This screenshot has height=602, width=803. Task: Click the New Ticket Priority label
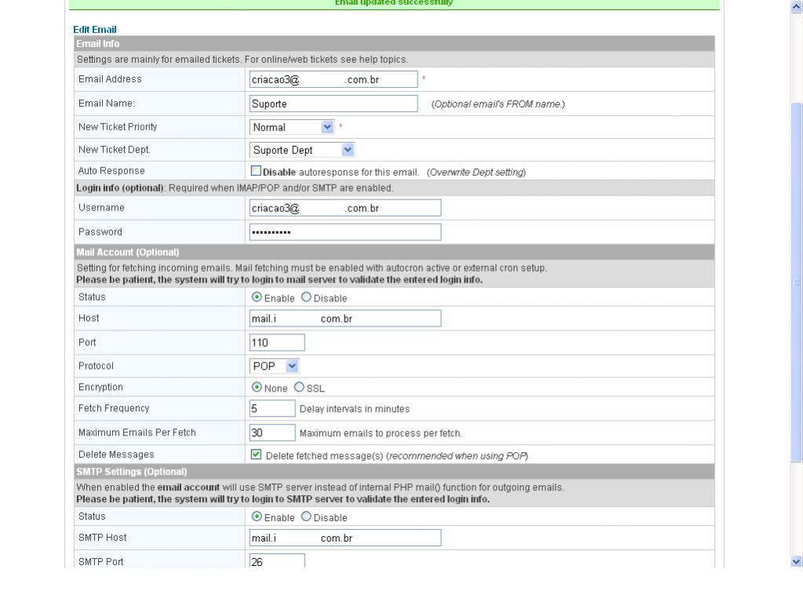tap(118, 127)
